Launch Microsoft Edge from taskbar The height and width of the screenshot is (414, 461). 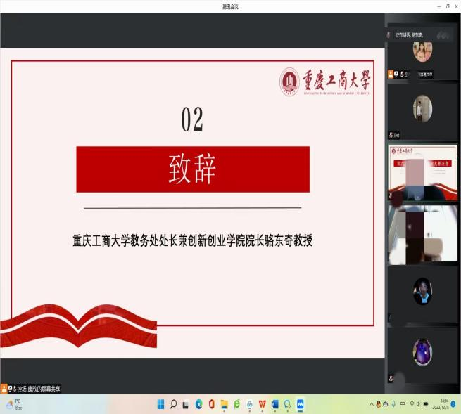coord(198,405)
